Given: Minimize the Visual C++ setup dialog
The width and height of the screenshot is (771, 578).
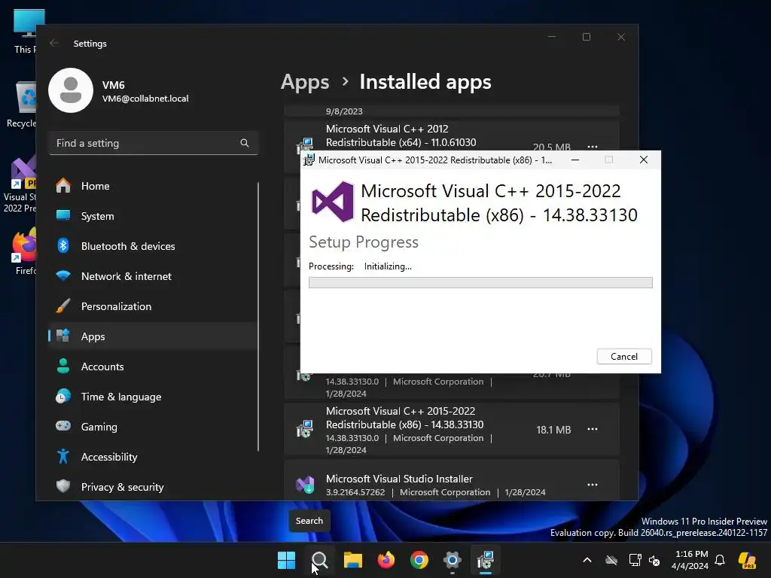Looking at the screenshot, I should pos(574,160).
